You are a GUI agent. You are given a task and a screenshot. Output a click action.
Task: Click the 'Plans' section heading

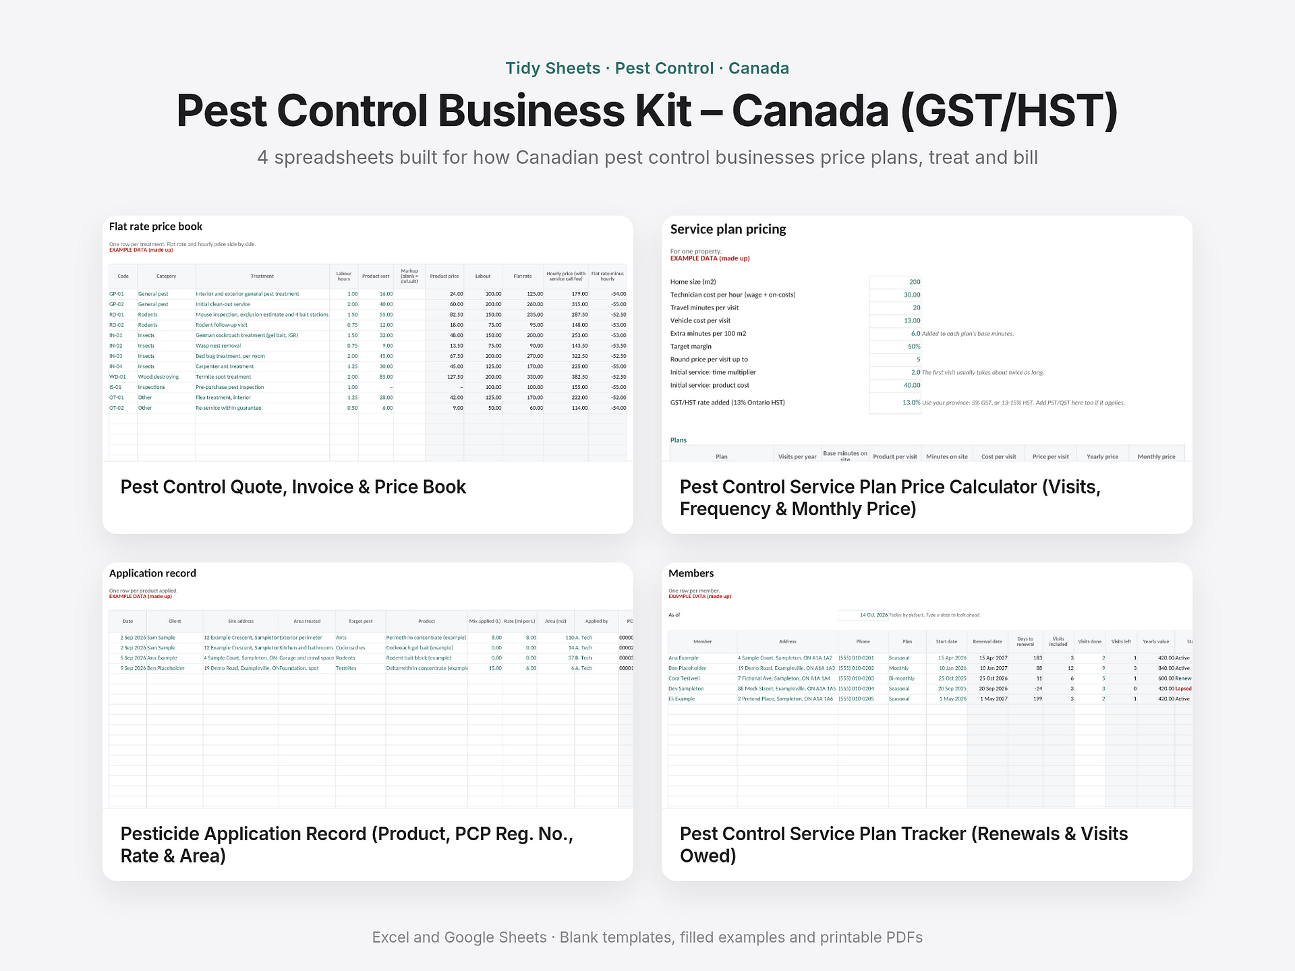(678, 440)
